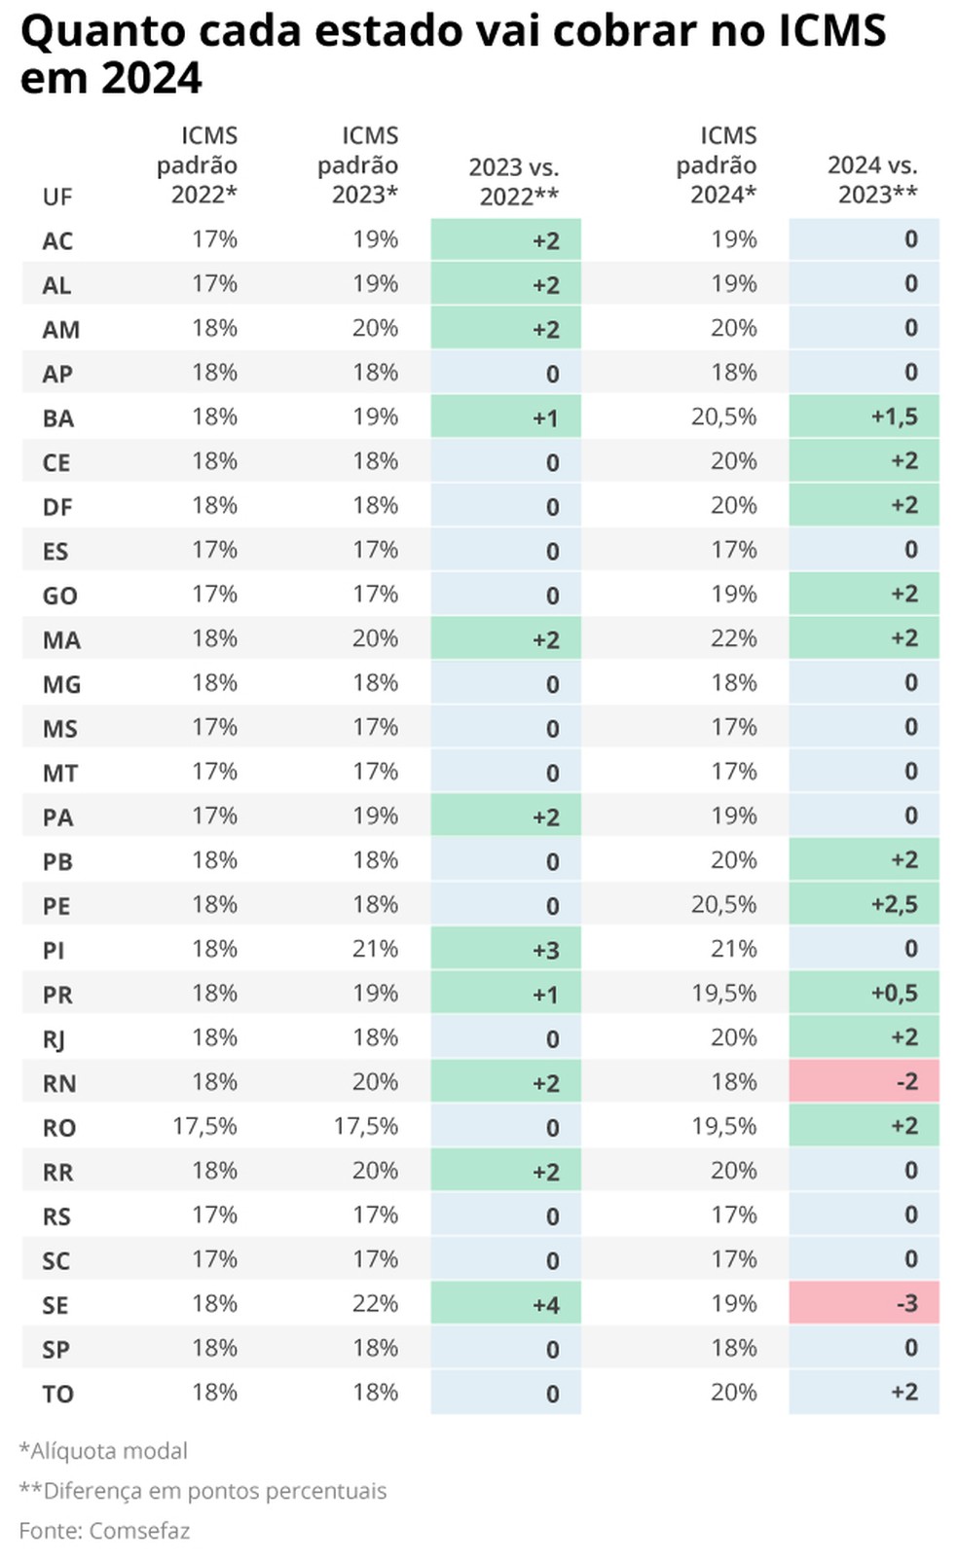The image size is (958, 1561).
Task: Click the "*Alíquota modal" footnote
Action: tap(103, 1451)
